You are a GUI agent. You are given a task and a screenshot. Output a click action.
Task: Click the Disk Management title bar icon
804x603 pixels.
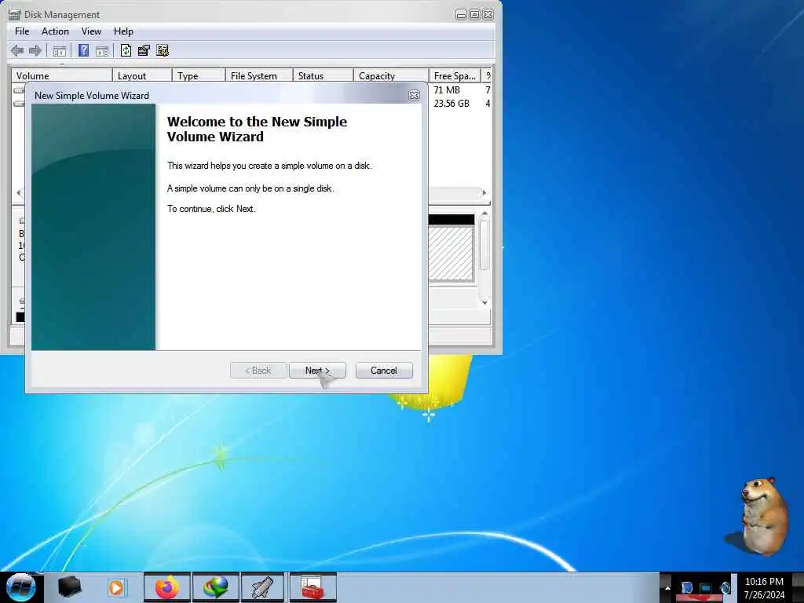(14, 14)
